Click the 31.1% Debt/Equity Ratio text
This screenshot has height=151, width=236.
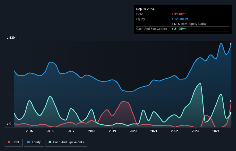coord(189,24)
